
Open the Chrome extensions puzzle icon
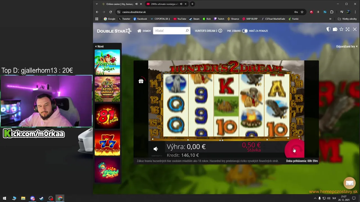tap(332, 12)
